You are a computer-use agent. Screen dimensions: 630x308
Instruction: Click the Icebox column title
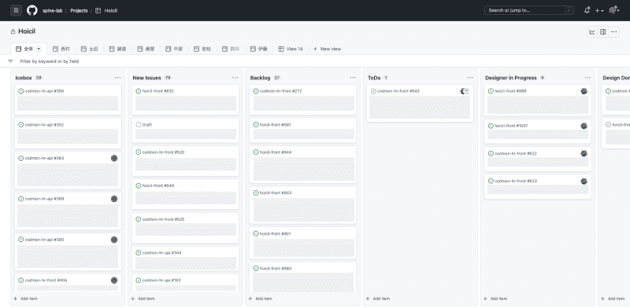click(x=24, y=78)
